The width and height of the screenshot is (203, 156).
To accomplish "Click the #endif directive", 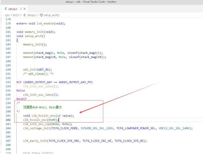I will 22,99.
